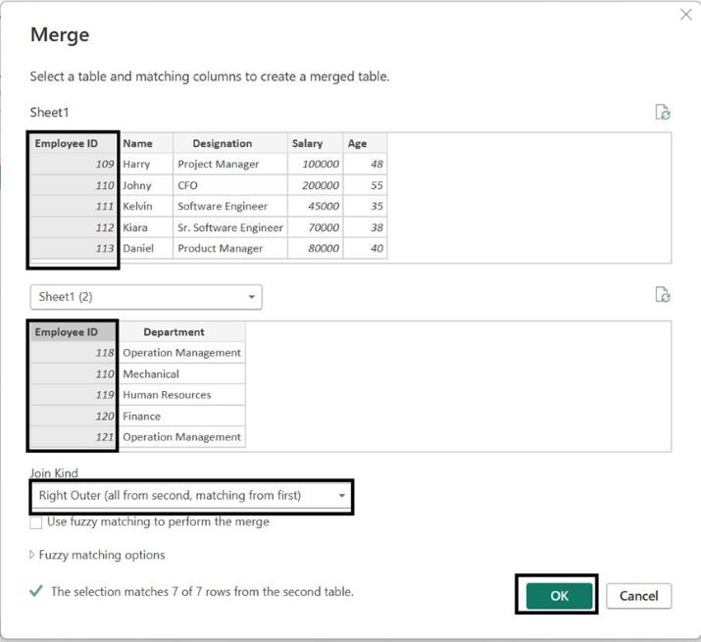This screenshot has width=701, height=642.
Task: Click the Finance department cell
Action: tap(142, 417)
